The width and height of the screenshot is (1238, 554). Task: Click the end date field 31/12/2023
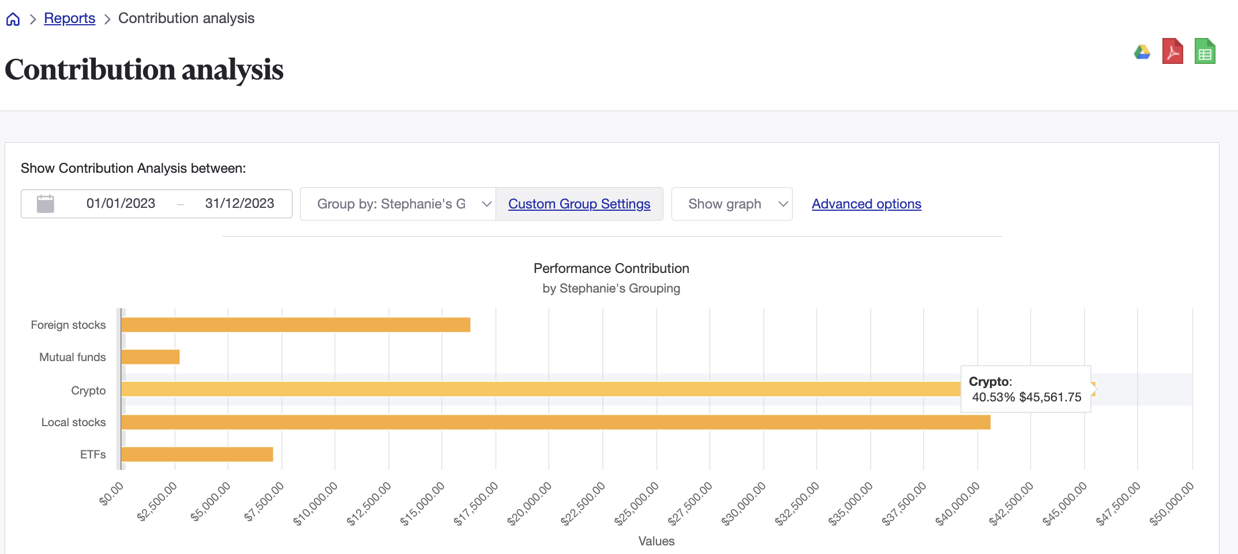tap(239, 203)
